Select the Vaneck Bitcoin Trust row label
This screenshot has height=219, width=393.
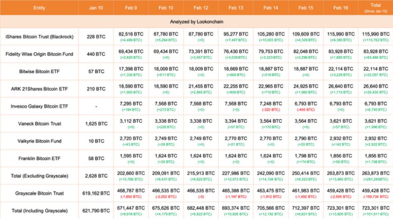point(39,124)
